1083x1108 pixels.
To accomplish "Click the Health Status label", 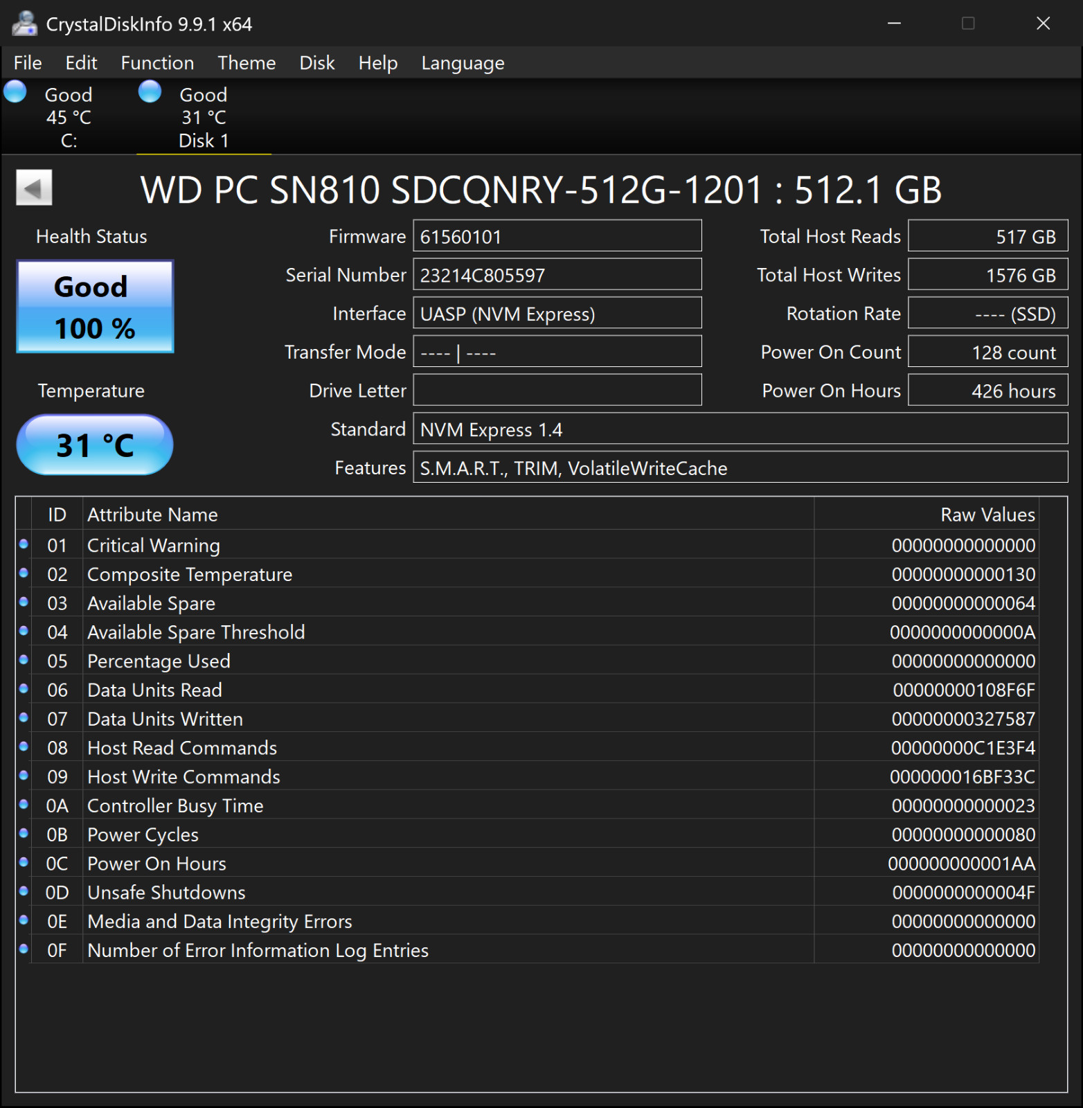I will (x=91, y=236).
